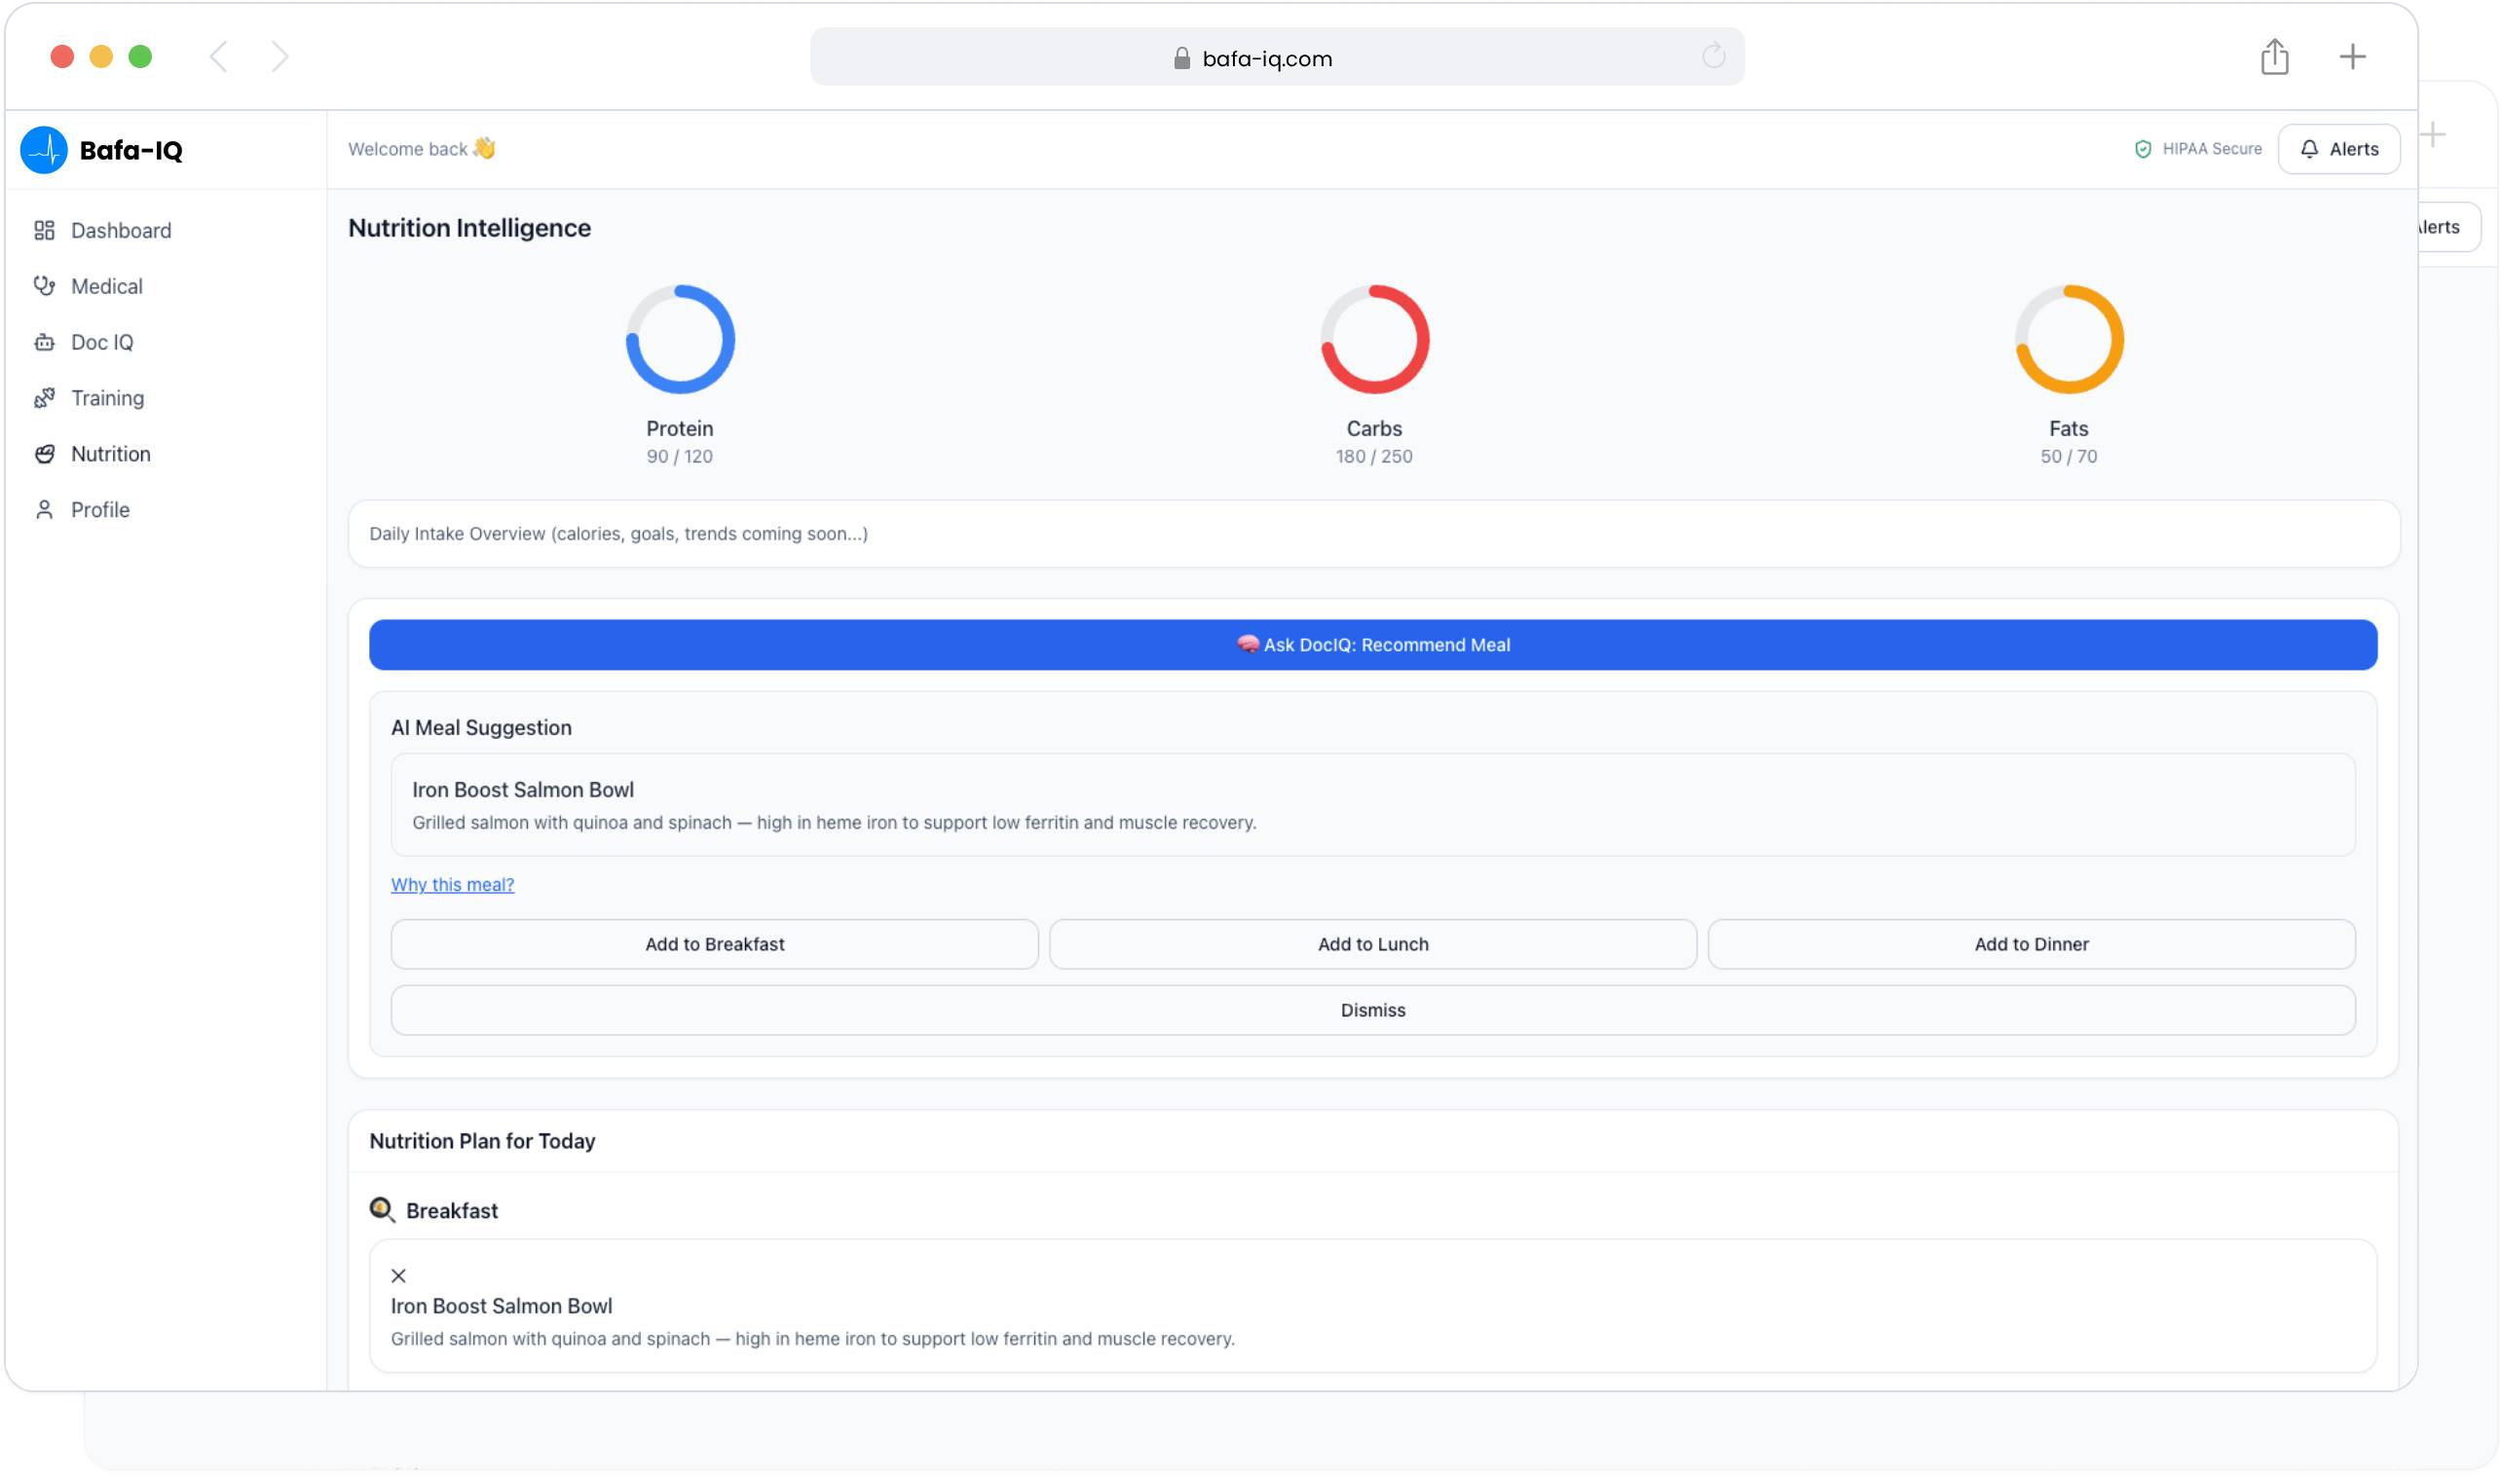Reload the page via address bar icon

1713,56
